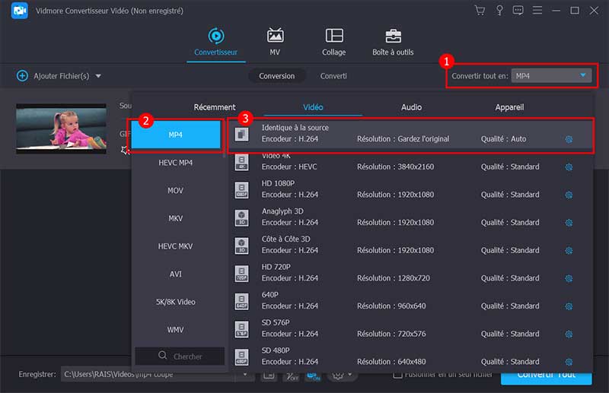Image resolution: width=609 pixels, height=393 pixels.
Task: Choose MOV from the format list
Action: click(175, 190)
